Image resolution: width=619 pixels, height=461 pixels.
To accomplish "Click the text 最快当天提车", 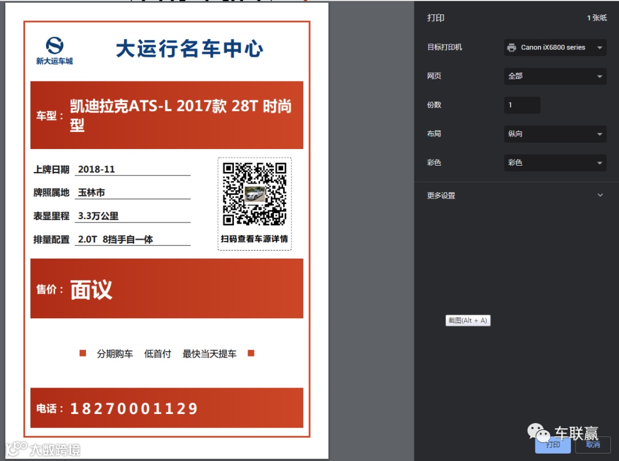I will [x=209, y=354].
